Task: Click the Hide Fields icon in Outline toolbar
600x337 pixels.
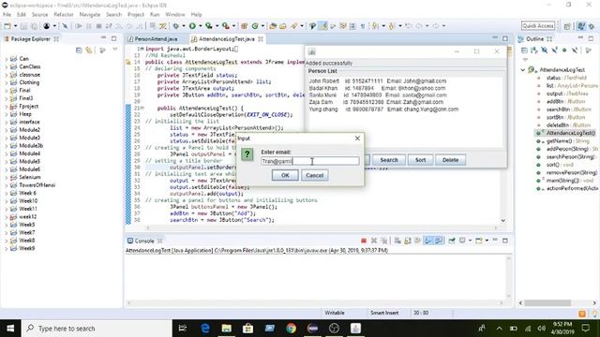Action: click(544, 50)
